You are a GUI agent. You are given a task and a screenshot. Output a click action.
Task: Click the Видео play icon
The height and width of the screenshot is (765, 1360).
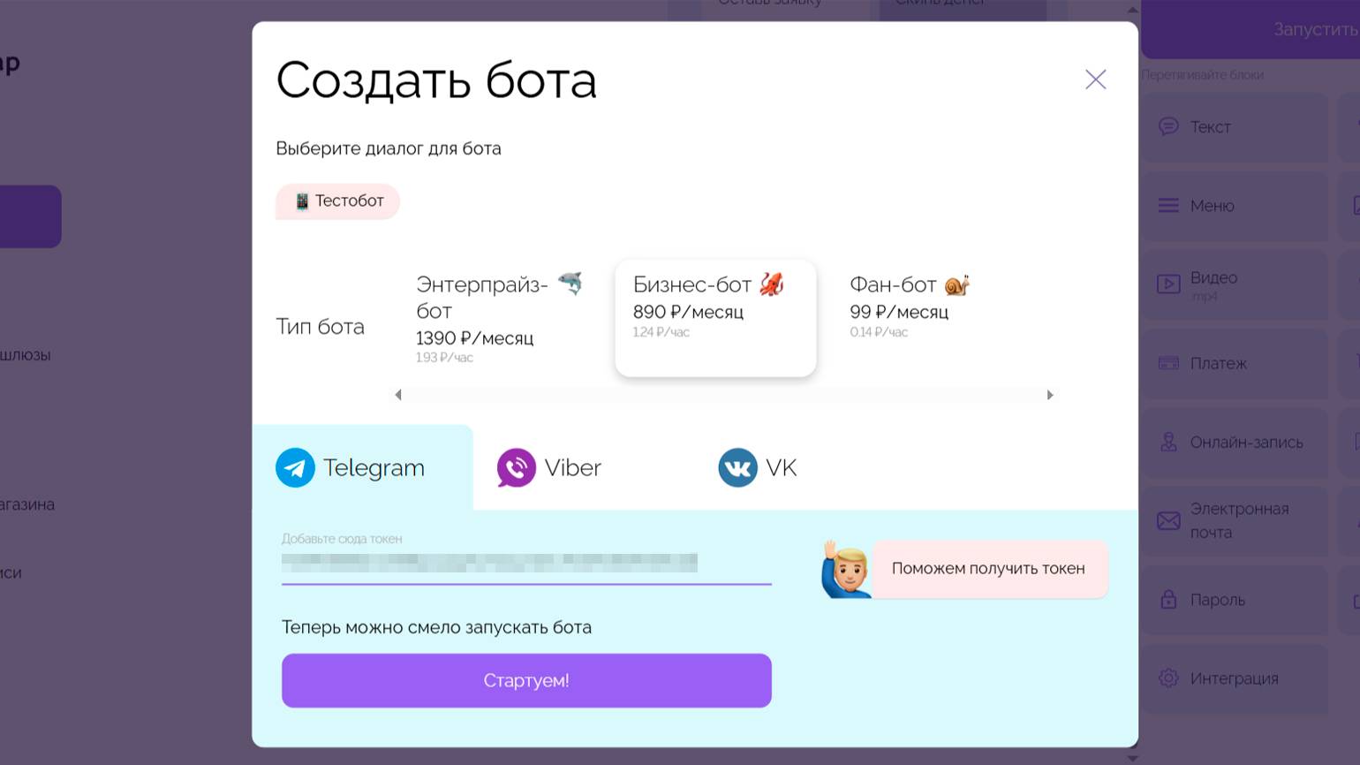[x=1168, y=284]
